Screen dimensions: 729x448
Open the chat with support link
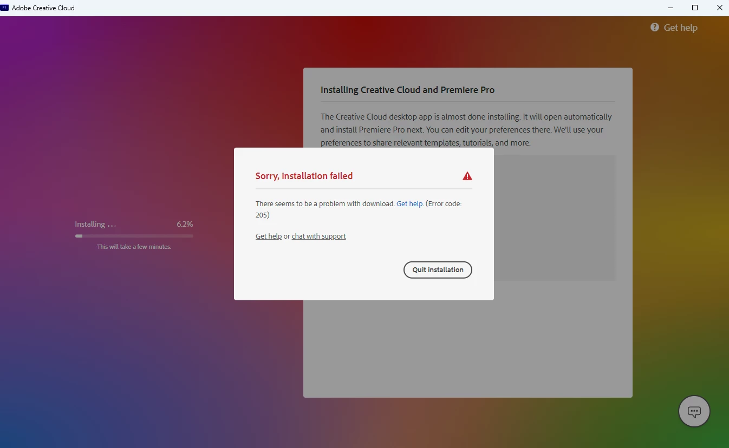[x=318, y=236]
